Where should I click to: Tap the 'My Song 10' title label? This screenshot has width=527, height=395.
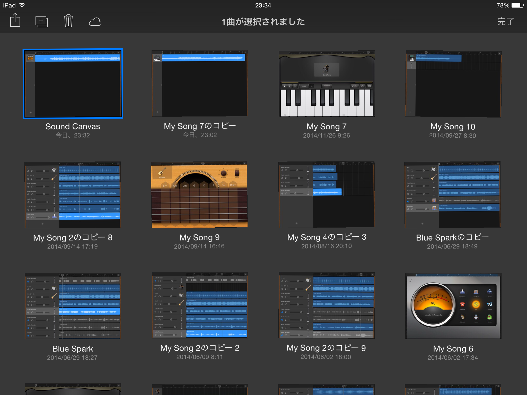[453, 127]
